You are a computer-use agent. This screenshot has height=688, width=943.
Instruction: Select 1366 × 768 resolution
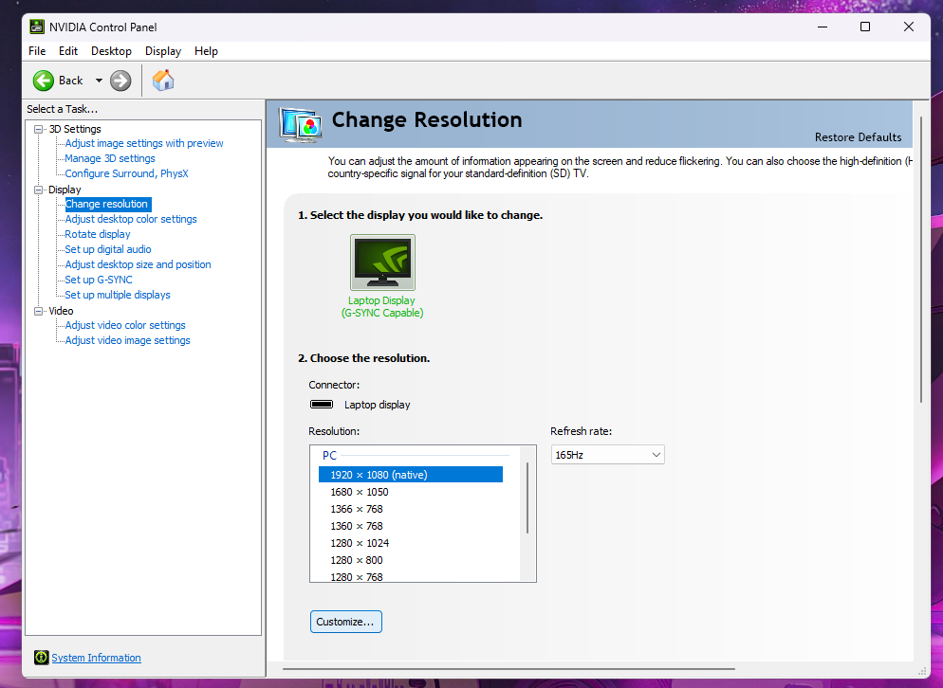pyautogui.click(x=411, y=509)
